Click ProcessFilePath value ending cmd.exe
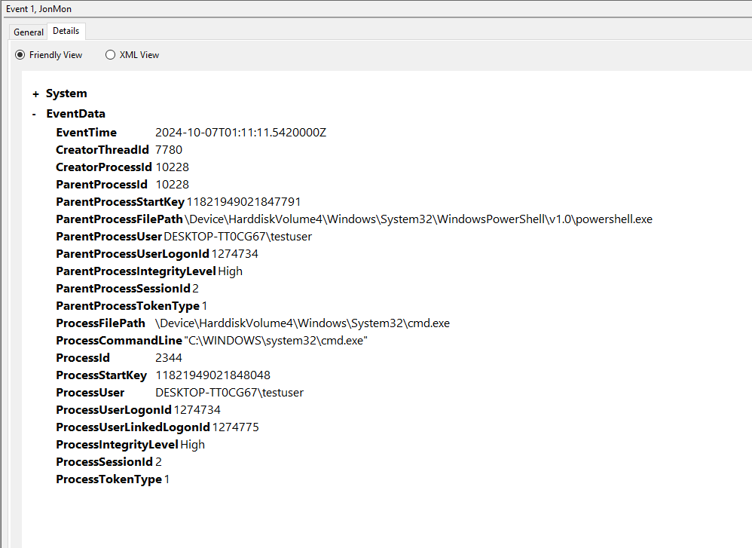The height and width of the screenshot is (548, 752). tap(303, 323)
